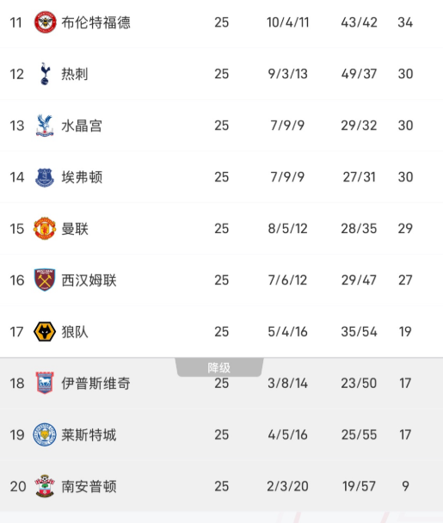Select team name 莱斯特城
Screen dimensions: 443x523
tap(89, 435)
